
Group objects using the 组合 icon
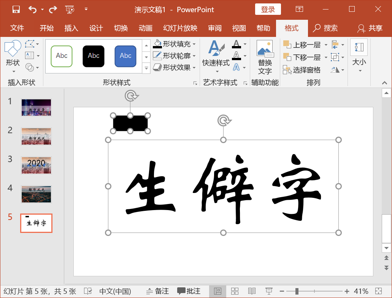[x=335, y=57]
